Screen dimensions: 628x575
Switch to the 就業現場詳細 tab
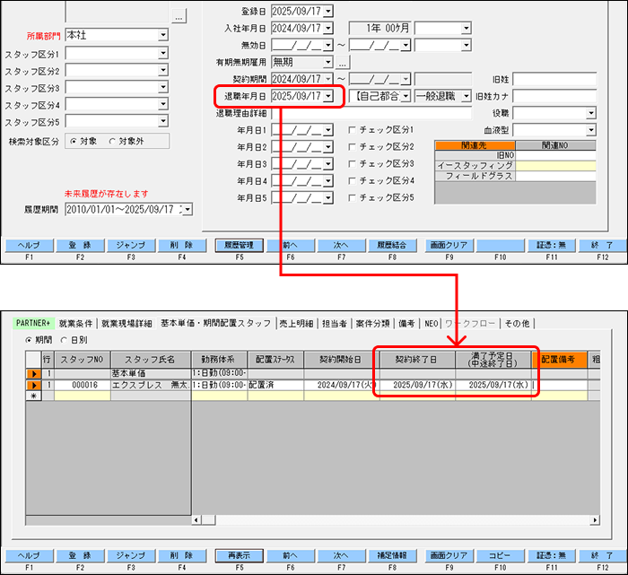(x=126, y=324)
